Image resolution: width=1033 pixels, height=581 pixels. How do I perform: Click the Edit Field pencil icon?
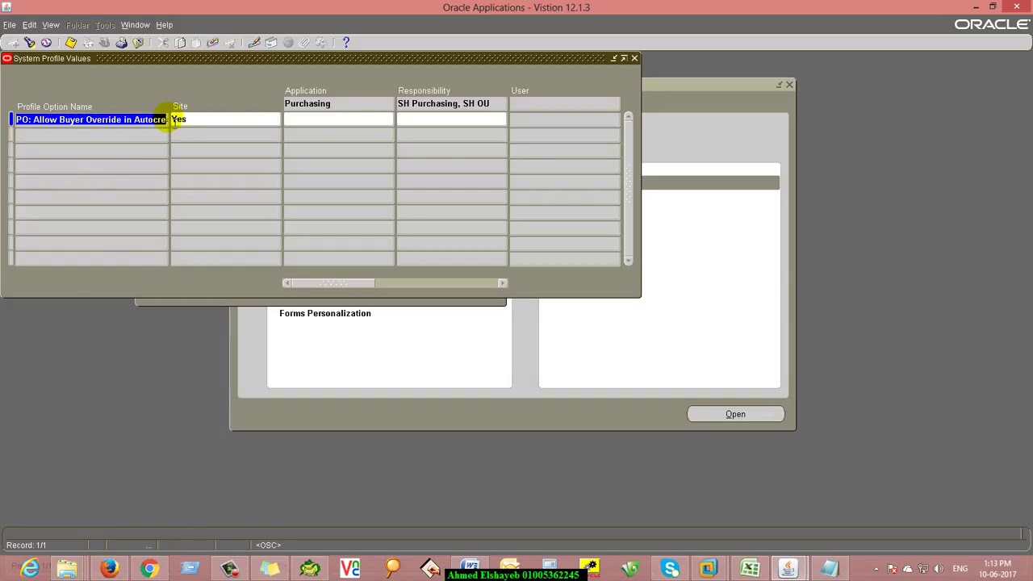coord(254,43)
